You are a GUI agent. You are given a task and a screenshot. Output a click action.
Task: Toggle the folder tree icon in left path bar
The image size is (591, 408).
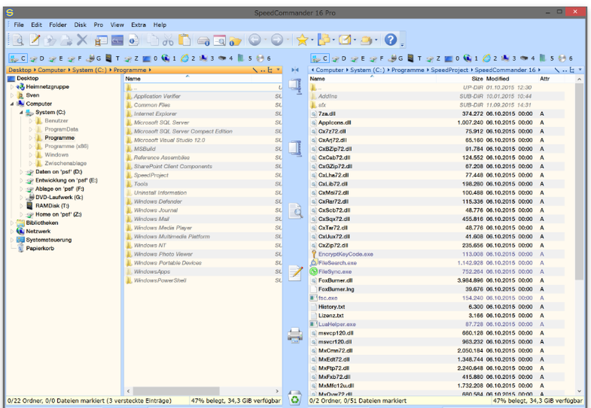[270, 70]
